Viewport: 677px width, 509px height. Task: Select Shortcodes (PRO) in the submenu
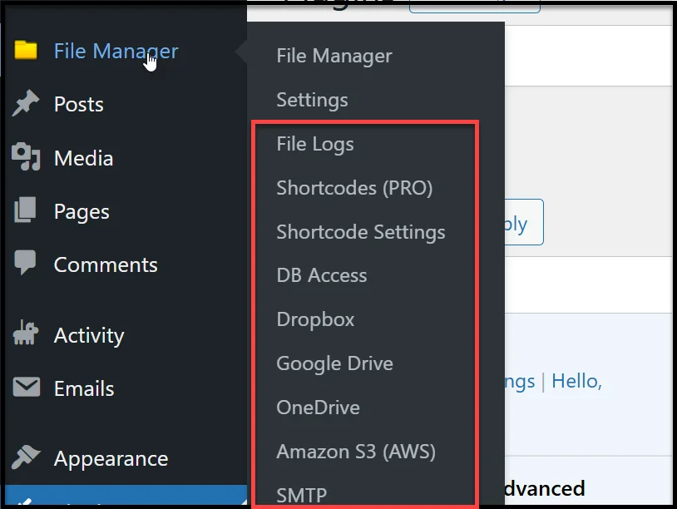(355, 188)
